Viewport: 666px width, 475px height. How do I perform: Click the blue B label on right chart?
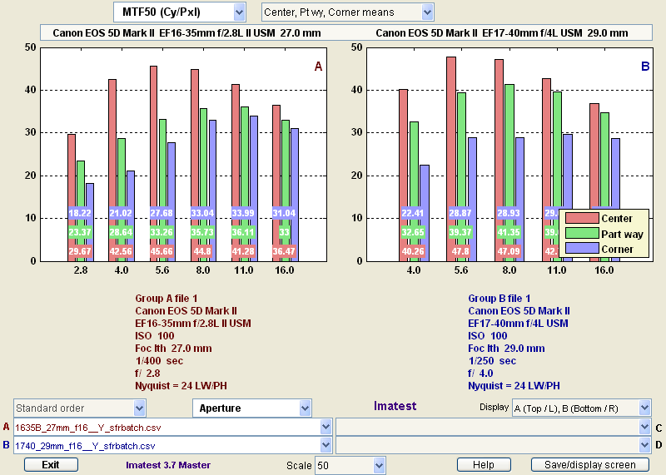click(645, 67)
